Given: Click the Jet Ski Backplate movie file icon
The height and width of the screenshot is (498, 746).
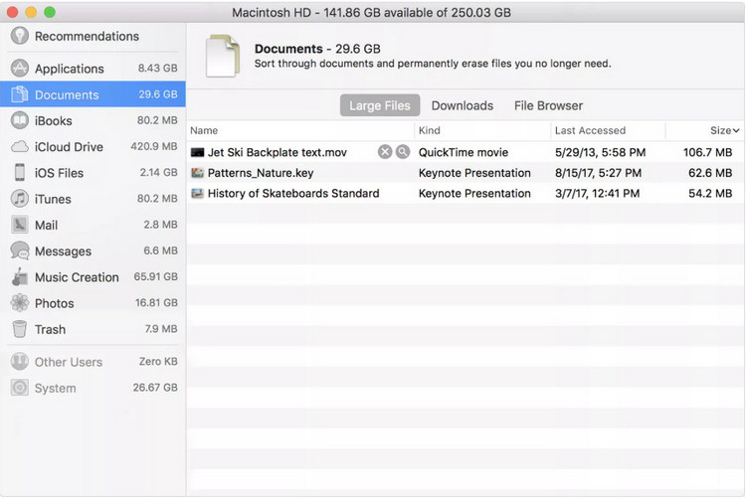Looking at the screenshot, I should pos(197,152).
